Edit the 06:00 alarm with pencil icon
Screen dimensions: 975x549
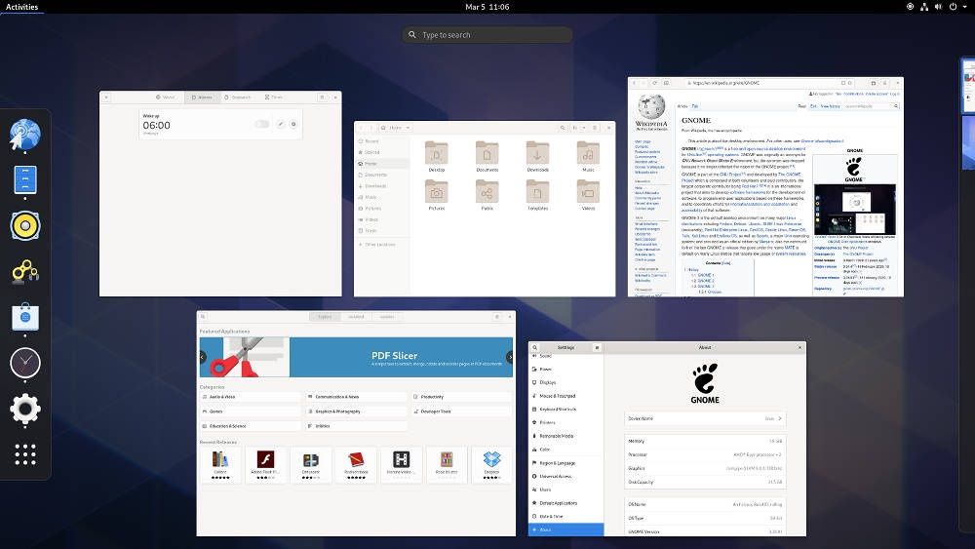pos(281,125)
